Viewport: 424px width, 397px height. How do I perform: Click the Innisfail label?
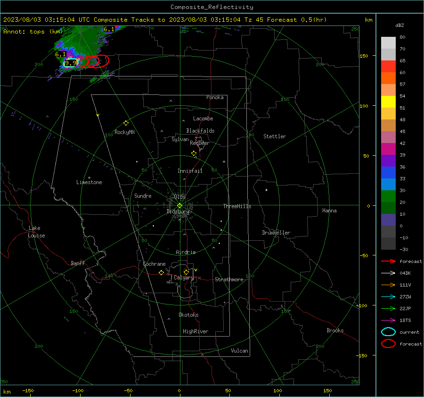pyautogui.click(x=190, y=171)
